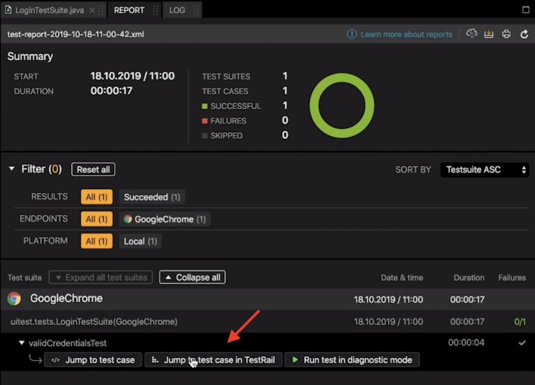Image resolution: width=535 pixels, height=385 pixels.
Task: Filter results by Succeeded
Action: tap(152, 197)
